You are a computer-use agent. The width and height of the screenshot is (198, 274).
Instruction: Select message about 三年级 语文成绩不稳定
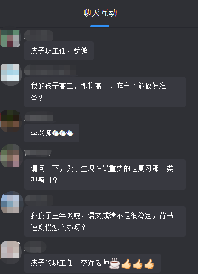(105, 222)
